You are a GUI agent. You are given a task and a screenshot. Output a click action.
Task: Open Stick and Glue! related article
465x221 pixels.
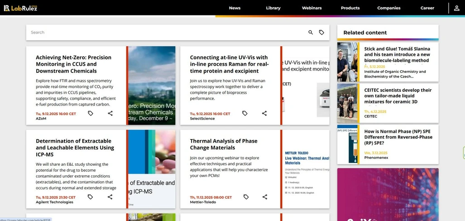click(397, 55)
